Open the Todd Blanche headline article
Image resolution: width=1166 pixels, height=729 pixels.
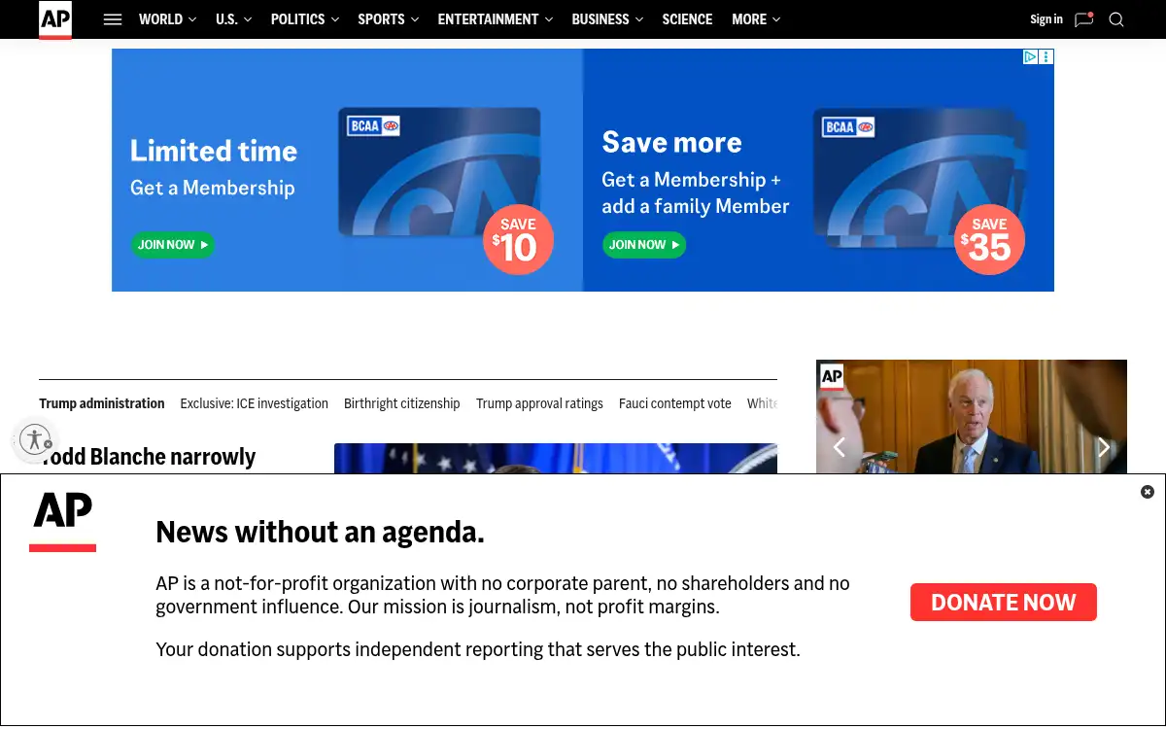[148, 458]
